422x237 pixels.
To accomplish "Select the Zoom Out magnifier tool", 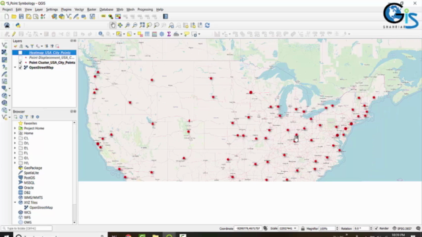I will pos(135,25).
